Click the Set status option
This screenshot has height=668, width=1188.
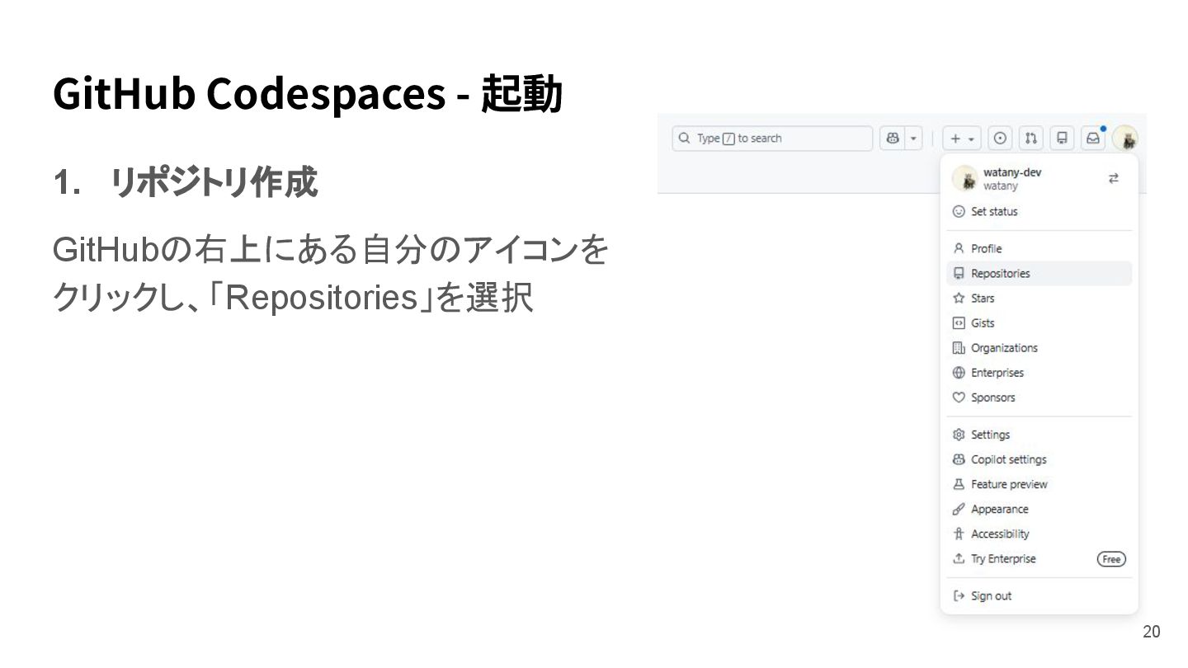993,212
